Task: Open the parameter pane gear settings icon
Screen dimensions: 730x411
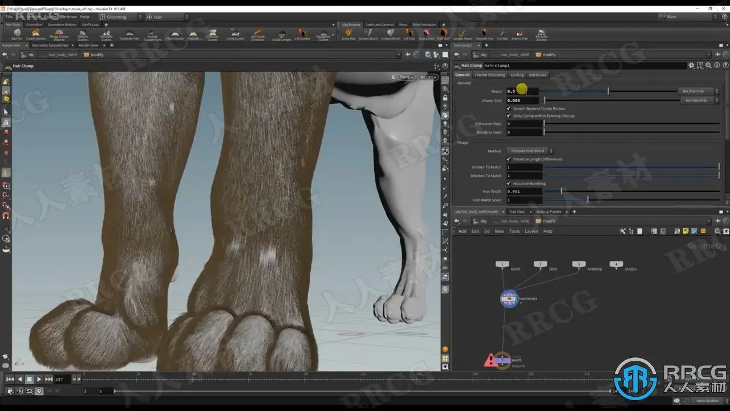Action: click(692, 66)
